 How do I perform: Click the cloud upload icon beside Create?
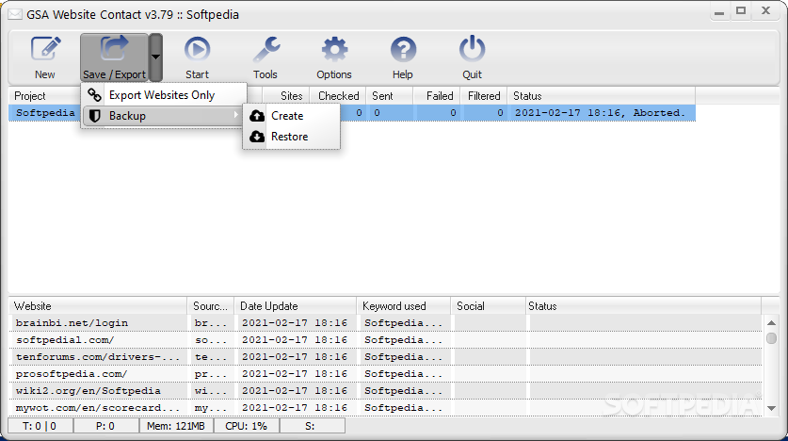257,116
